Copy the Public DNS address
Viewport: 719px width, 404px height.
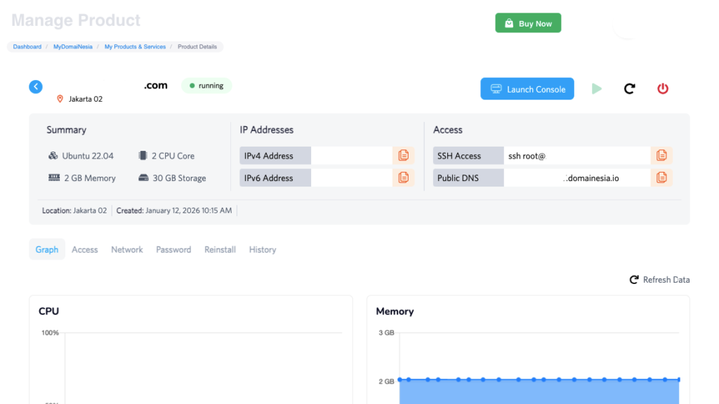tap(661, 177)
